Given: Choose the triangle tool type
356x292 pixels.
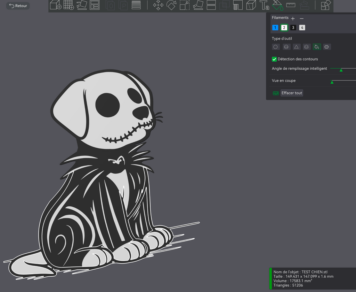Looking at the screenshot, I should [x=296, y=47].
